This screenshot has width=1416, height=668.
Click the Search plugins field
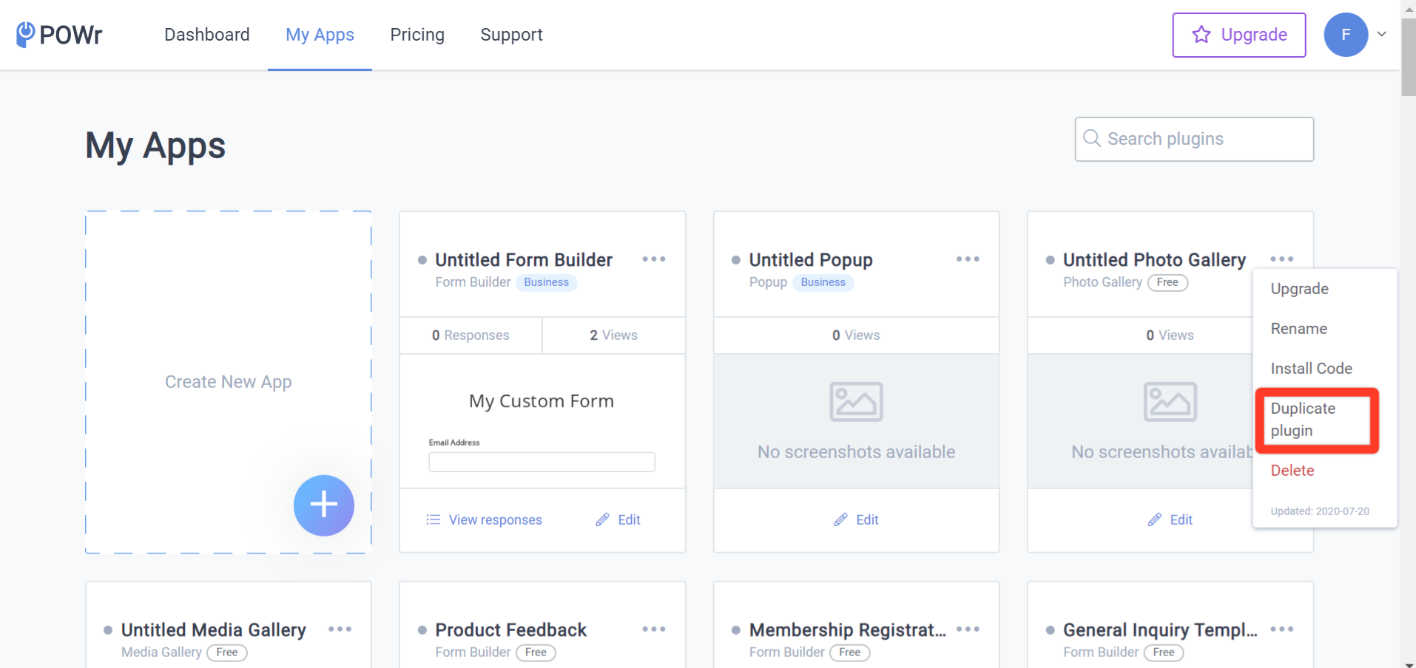pyautogui.click(x=1194, y=139)
